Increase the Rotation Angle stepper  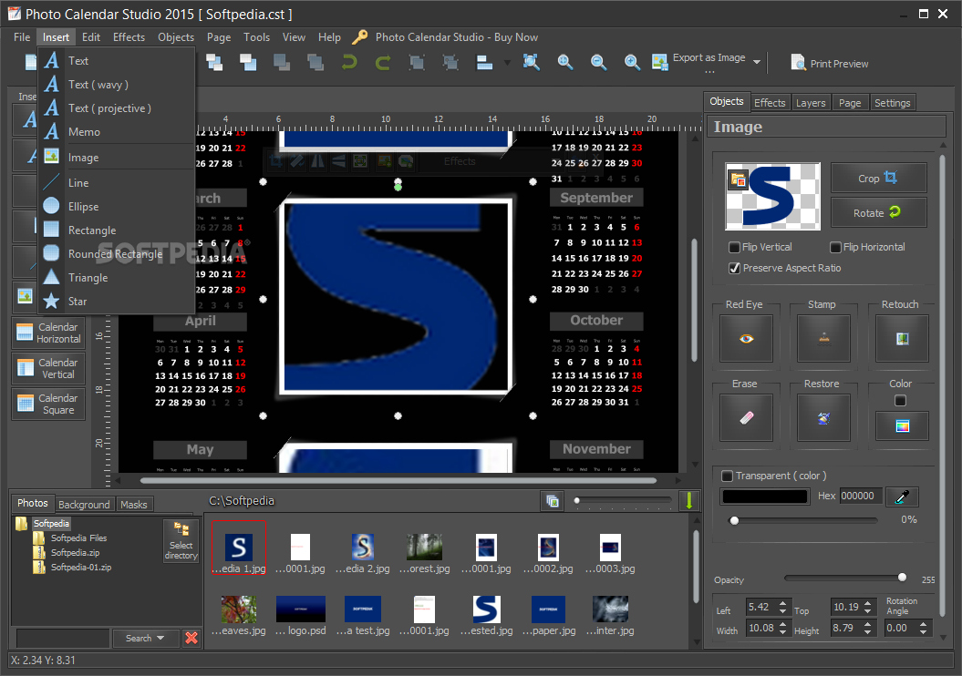coord(923,624)
